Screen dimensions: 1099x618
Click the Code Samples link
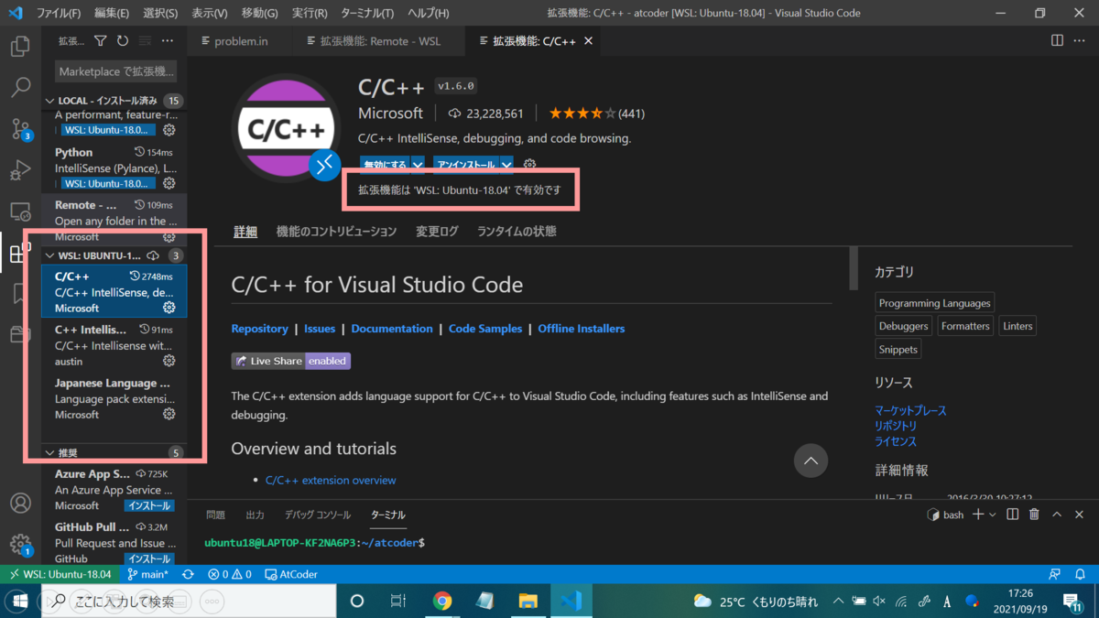pos(485,329)
